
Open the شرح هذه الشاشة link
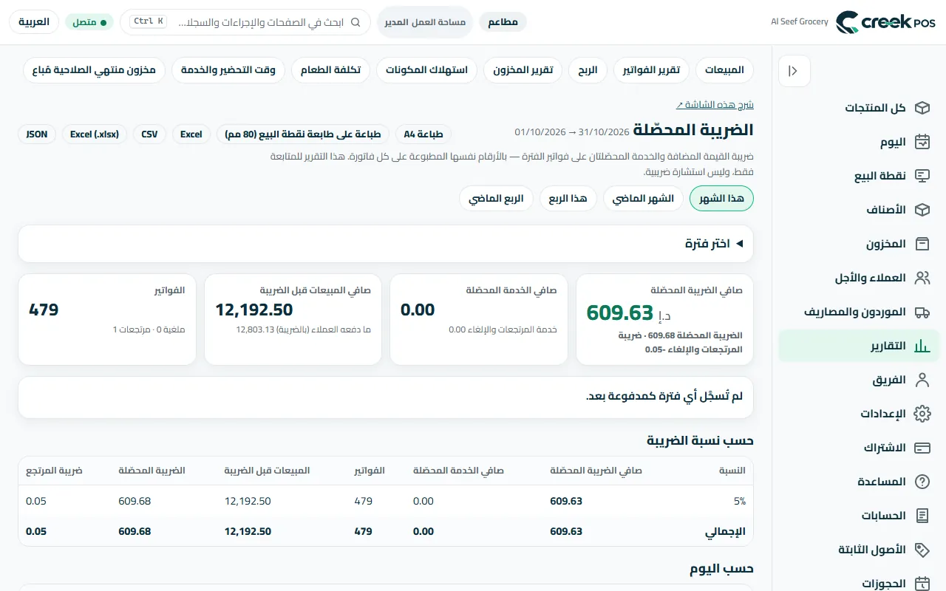[715, 105]
